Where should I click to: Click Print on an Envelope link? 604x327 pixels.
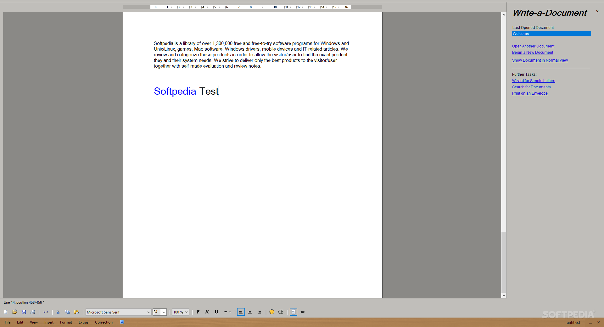[x=530, y=93]
